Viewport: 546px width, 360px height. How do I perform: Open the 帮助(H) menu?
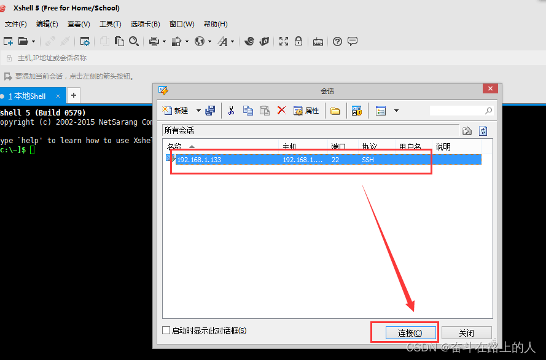point(216,24)
